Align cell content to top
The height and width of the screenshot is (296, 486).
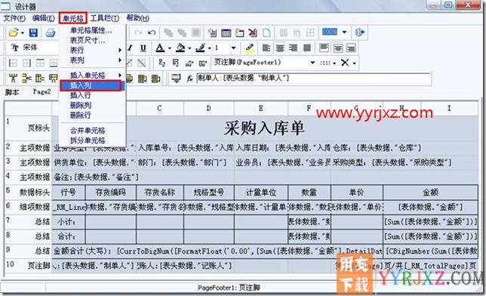point(324,48)
